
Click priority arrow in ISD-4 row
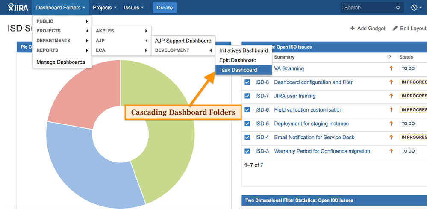(391, 138)
